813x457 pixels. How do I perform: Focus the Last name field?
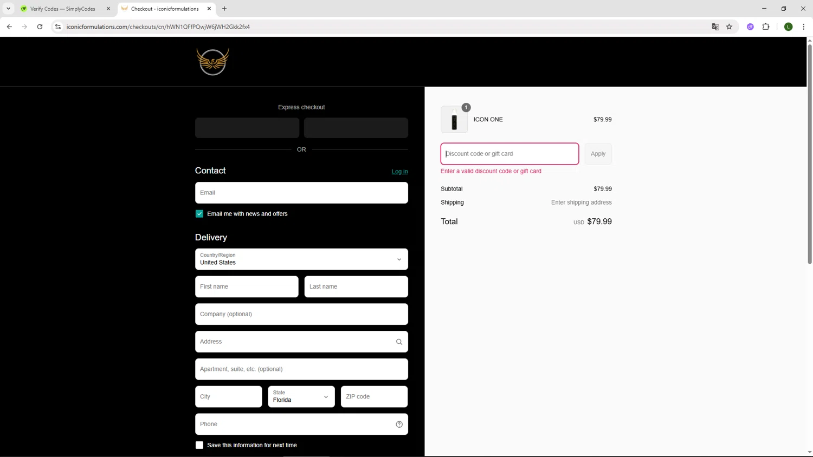click(x=356, y=287)
